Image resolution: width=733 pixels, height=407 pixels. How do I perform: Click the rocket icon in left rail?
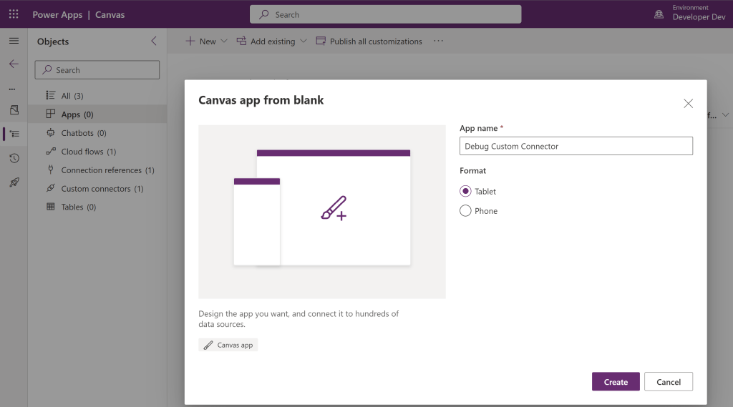(x=14, y=182)
